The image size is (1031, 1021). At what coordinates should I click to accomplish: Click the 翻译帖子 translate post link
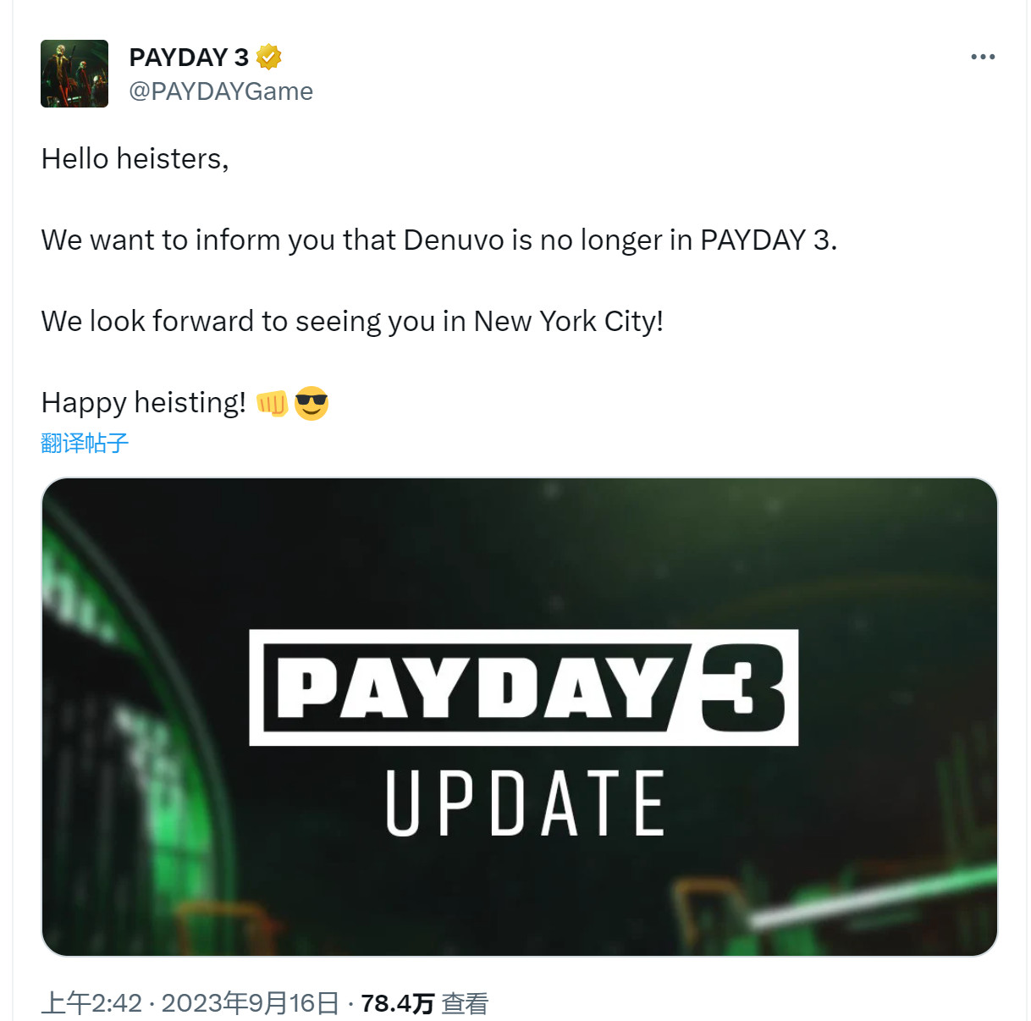click(x=85, y=443)
